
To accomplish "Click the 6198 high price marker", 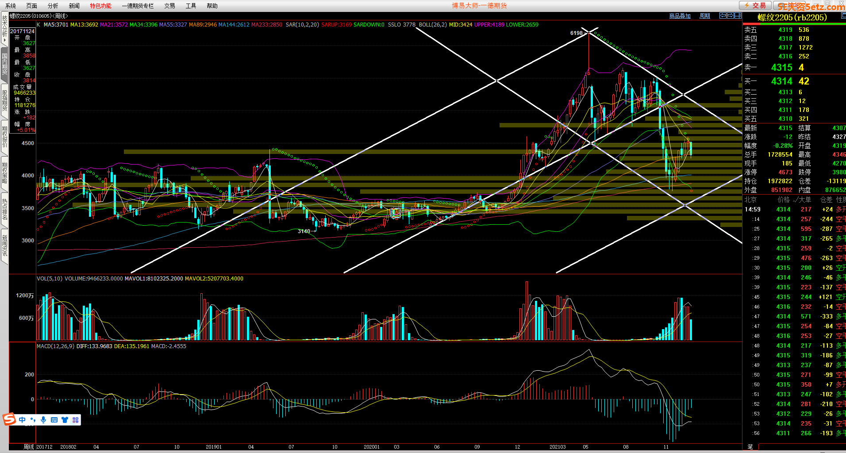I will [x=576, y=33].
